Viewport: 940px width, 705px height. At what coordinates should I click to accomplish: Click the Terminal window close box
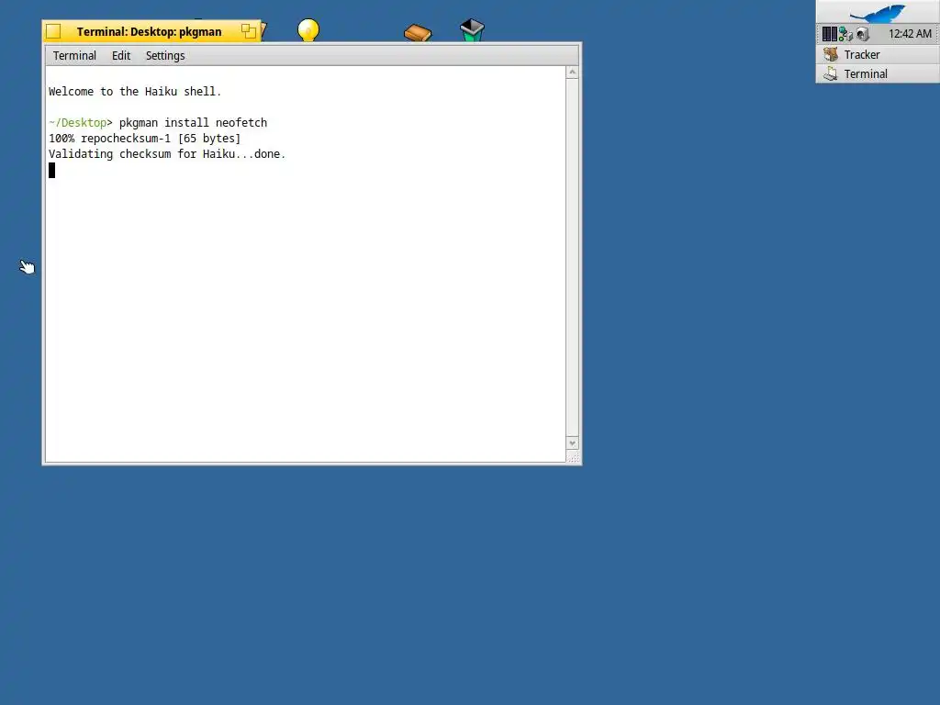53,31
